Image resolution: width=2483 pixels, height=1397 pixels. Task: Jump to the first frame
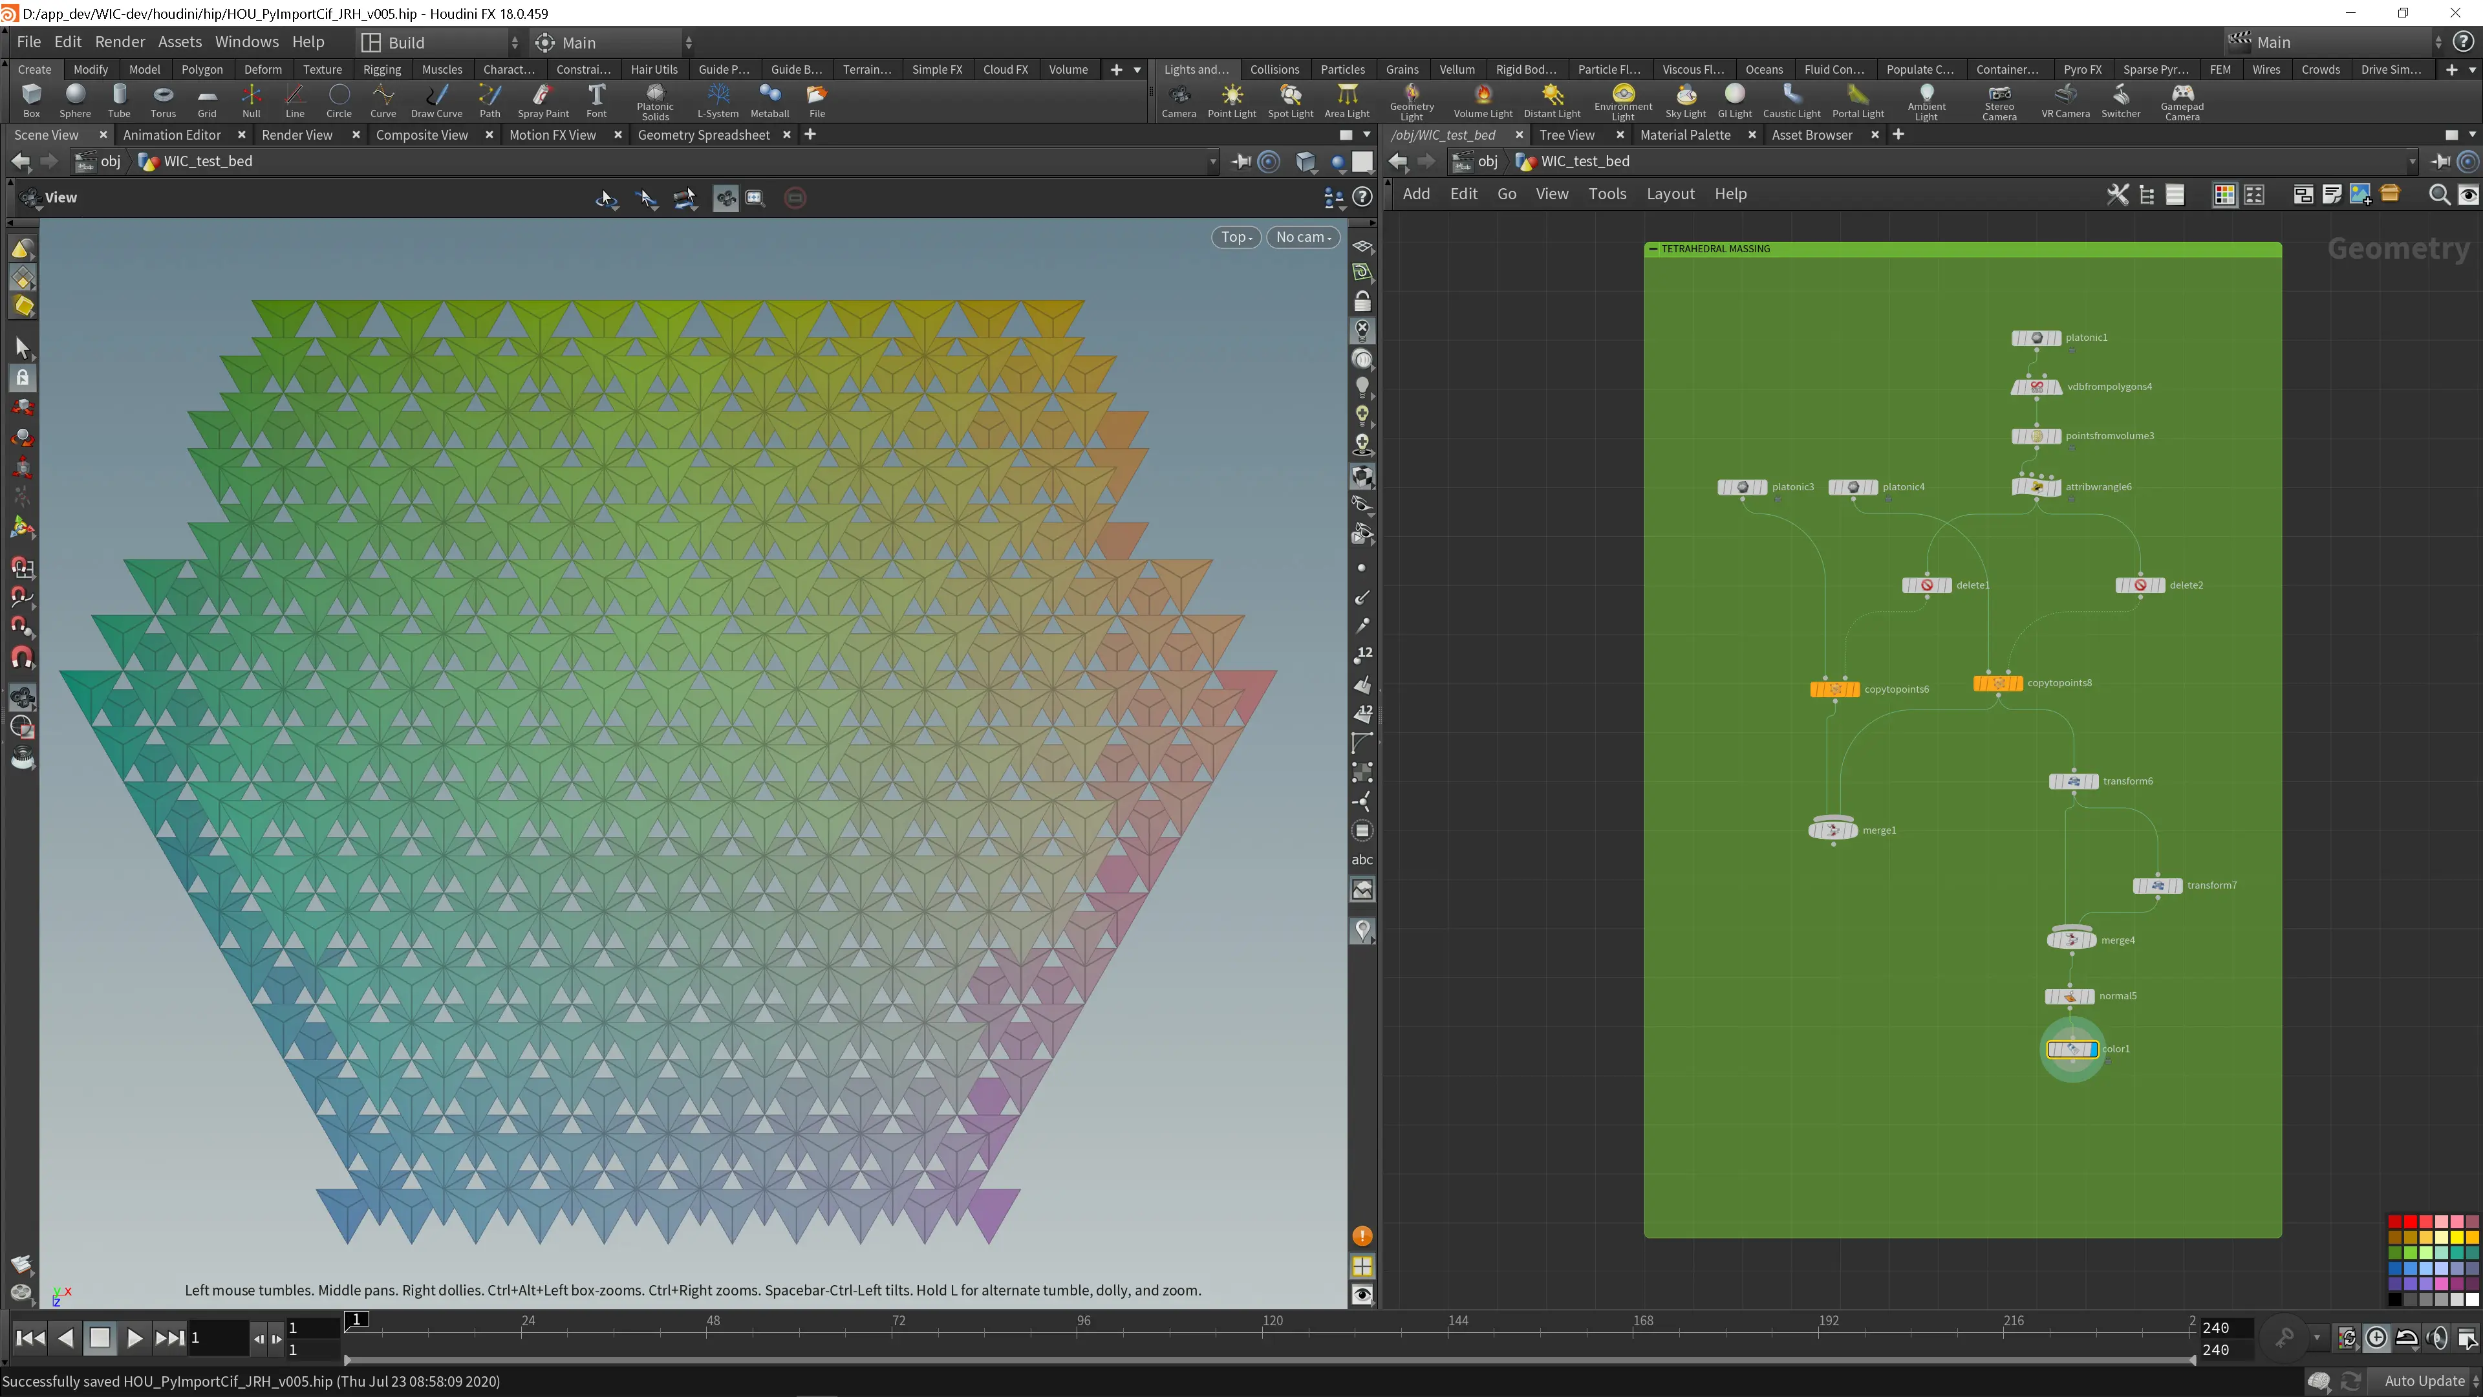(x=30, y=1338)
